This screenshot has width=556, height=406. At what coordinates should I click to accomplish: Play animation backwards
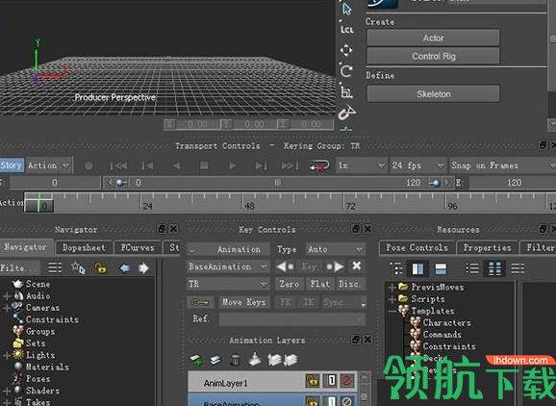click(176, 165)
